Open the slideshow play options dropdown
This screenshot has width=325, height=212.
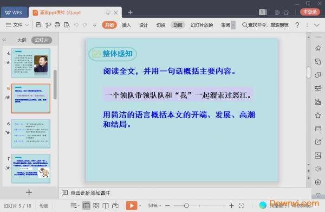pos(140,206)
